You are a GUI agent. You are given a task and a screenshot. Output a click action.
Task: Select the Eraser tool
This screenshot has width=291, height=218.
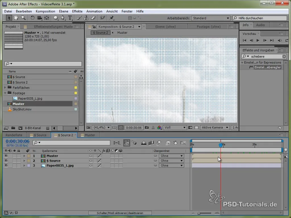(93, 18)
